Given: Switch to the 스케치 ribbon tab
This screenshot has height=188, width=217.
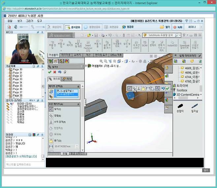Looking at the screenshot, I should point(77,55).
